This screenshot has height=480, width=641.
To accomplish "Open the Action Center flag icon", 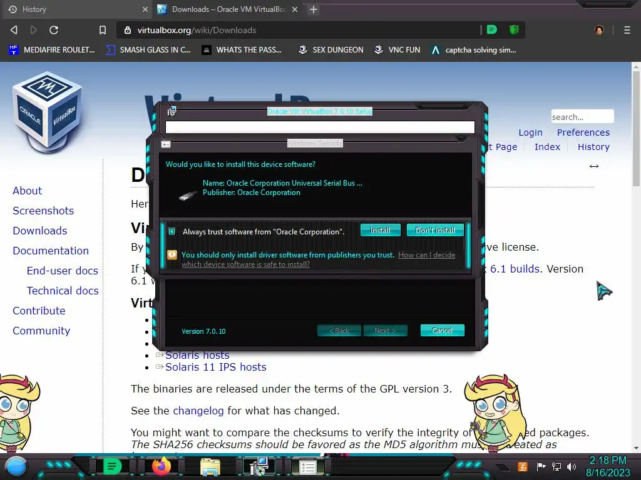I will [x=541, y=466].
